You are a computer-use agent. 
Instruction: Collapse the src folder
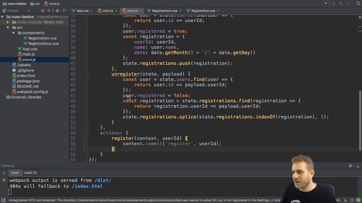(x=8, y=28)
